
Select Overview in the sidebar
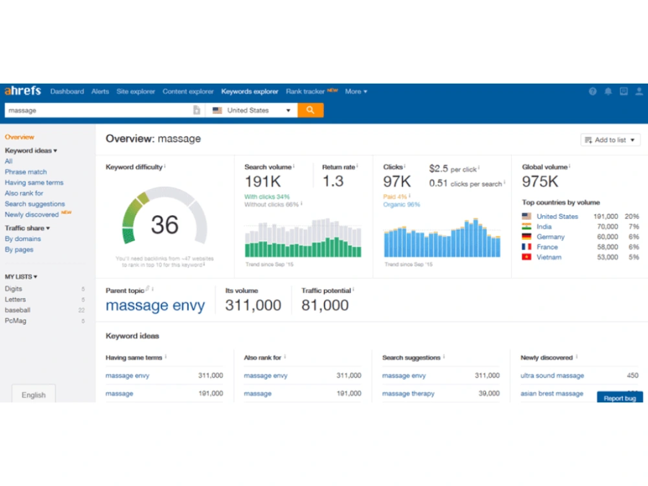coord(19,137)
